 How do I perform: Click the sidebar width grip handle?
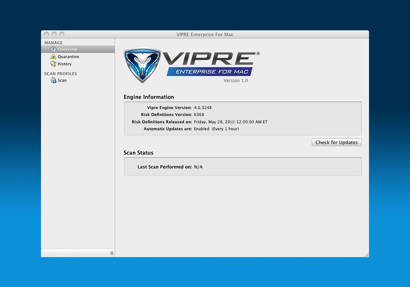point(112,253)
